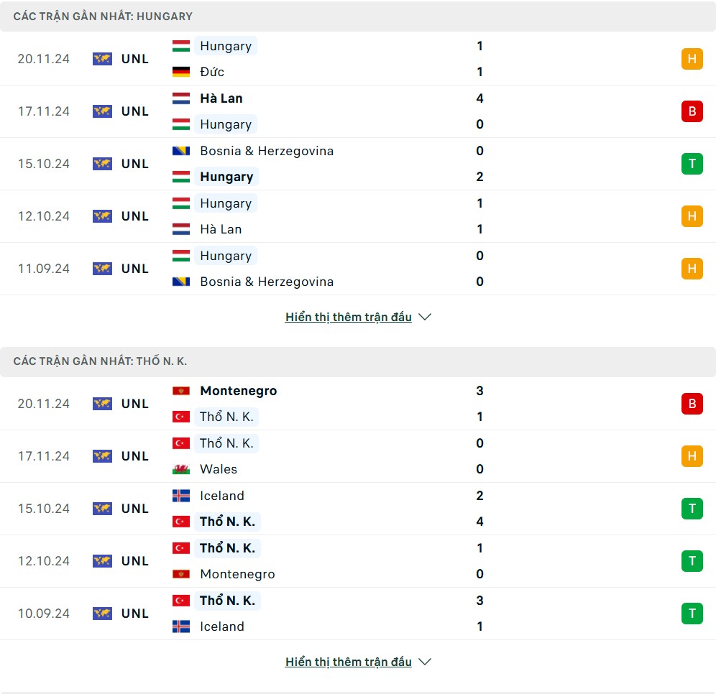Select the 11.09.24 Hungary vs Bosnia match row
The height and width of the screenshot is (694, 716).
[358, 269]
